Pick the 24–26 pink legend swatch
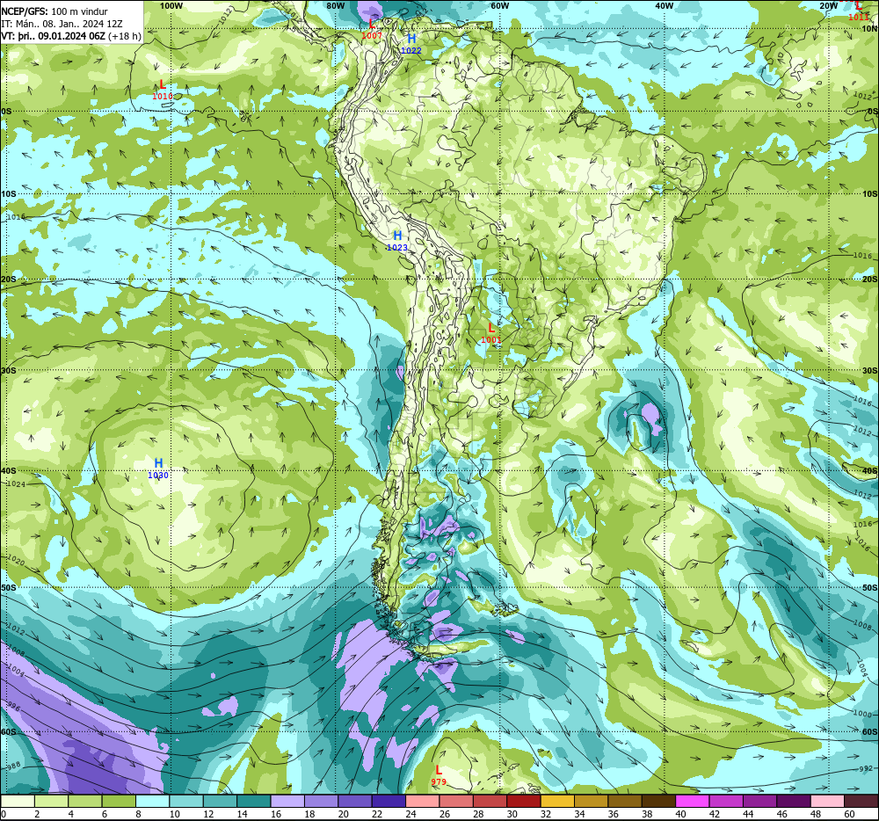 click(423, 802)
